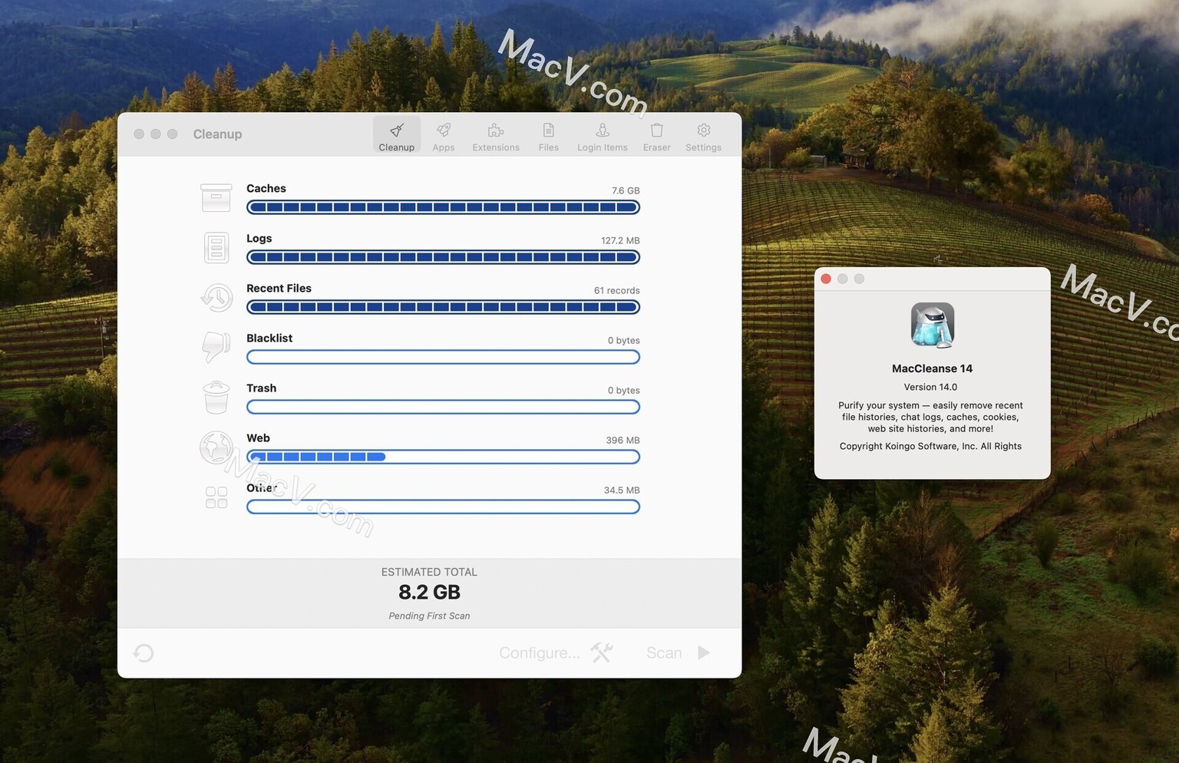Viewport: 1179px width, 763px height.
Task: Click the Trash bin icon
Action: 216,398
